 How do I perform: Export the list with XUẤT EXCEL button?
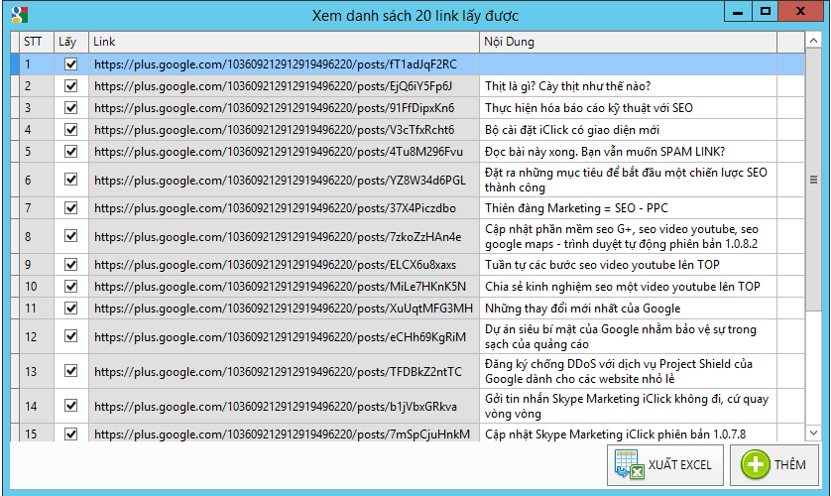coord(665,464)
